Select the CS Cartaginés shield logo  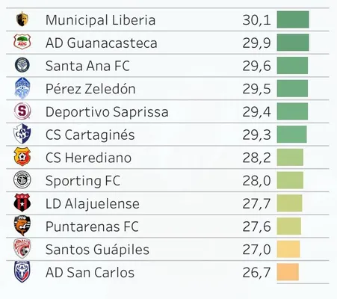[x=22, y=134]
